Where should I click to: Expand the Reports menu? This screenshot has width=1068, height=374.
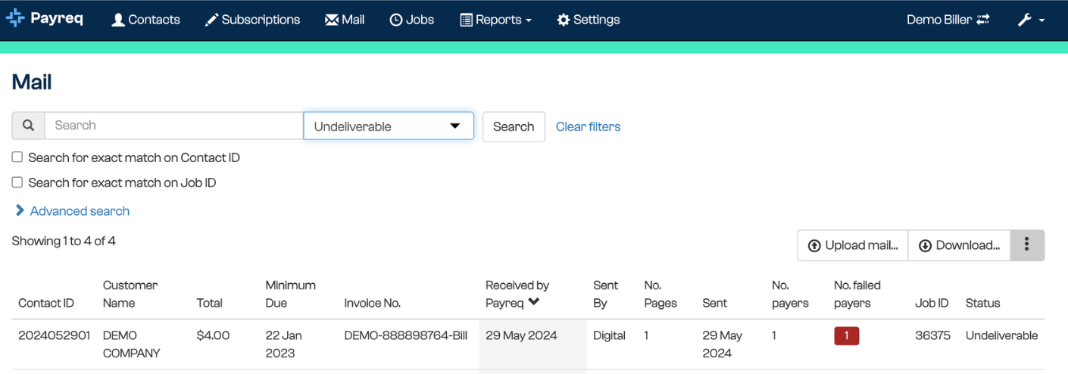tap(496, 20)
